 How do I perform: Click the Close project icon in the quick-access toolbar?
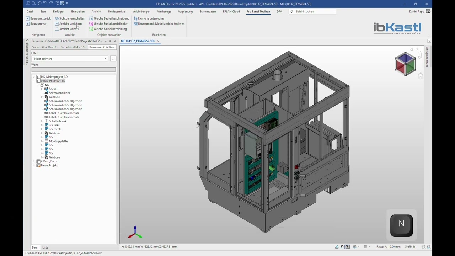tap(62, 4)
